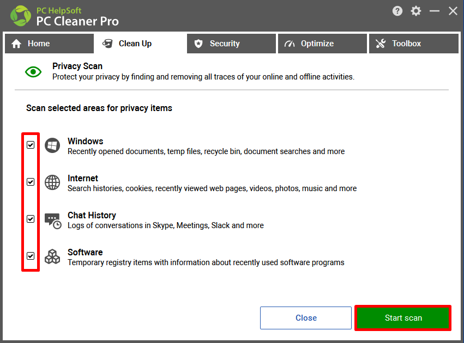Viewport: 464px width, 343px height.
Task: Click the Privacy Scan heading
Action: click(x=77, y=66)
